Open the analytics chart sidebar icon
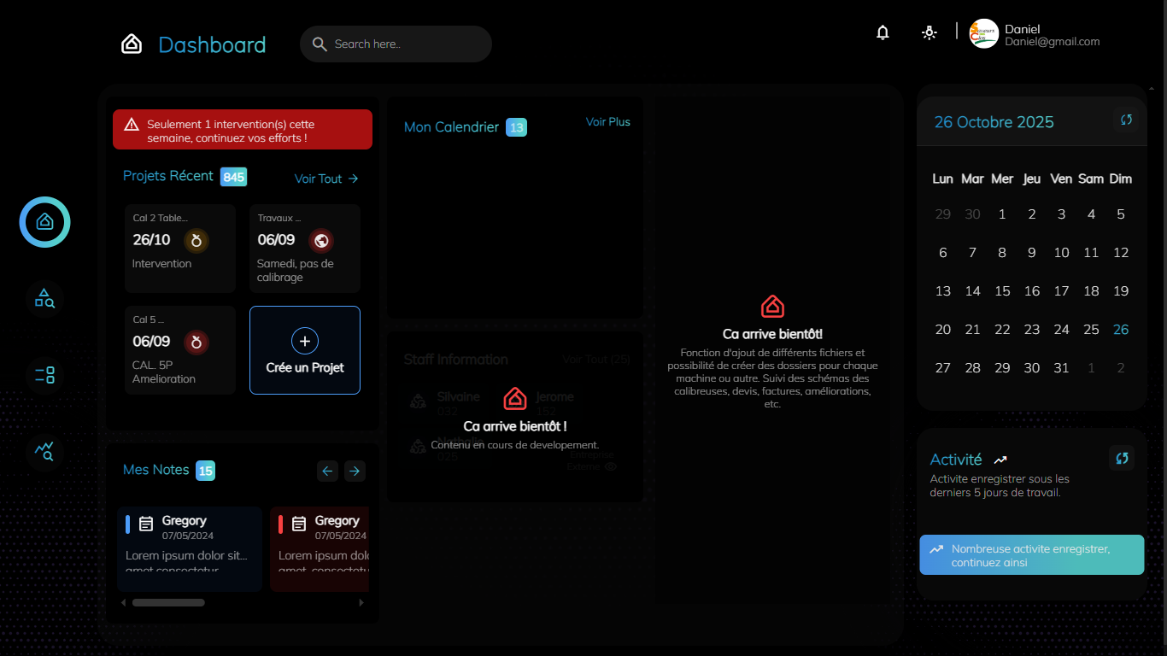This screenshot has height=656, width=1167. click(x=44, y=450)
